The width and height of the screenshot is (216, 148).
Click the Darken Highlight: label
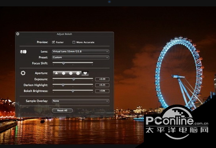pos(36,85)
